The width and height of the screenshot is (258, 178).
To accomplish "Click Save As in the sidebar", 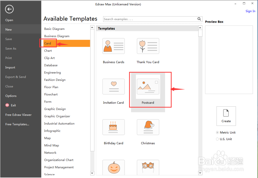I will click(11, 48).
